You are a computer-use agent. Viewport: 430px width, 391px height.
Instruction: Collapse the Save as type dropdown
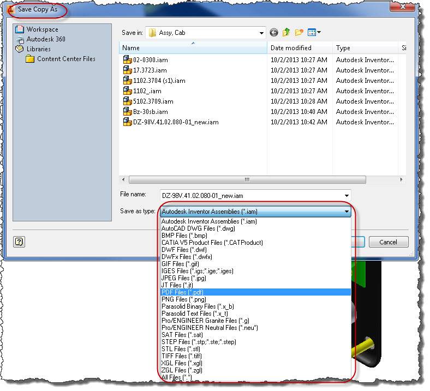[x=347, y=212]
